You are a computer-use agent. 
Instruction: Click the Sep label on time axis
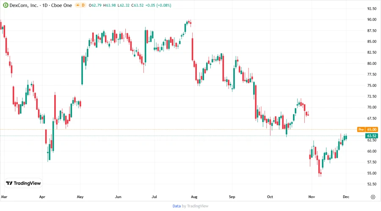(232, 197)
